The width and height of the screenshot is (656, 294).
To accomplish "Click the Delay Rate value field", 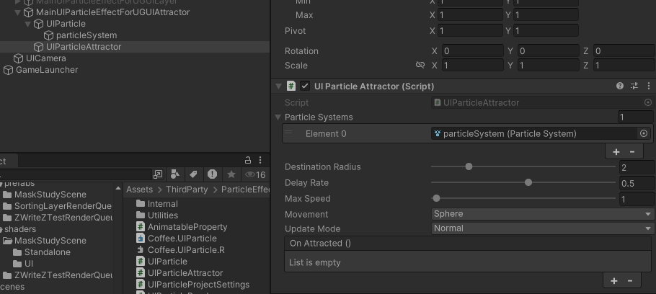I will (637, 183).
